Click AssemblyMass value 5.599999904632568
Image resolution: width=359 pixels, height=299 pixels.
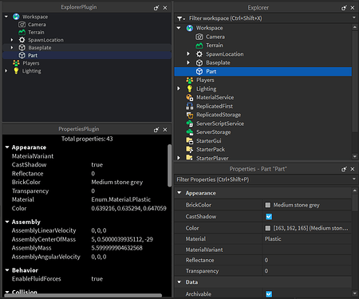[x=116, y=248]
